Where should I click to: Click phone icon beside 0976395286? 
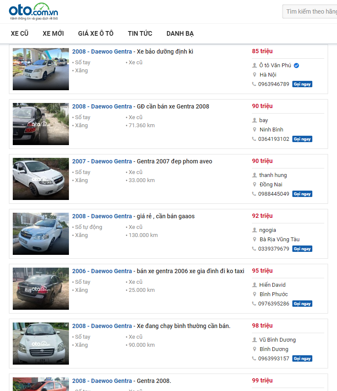coord(254,303)
